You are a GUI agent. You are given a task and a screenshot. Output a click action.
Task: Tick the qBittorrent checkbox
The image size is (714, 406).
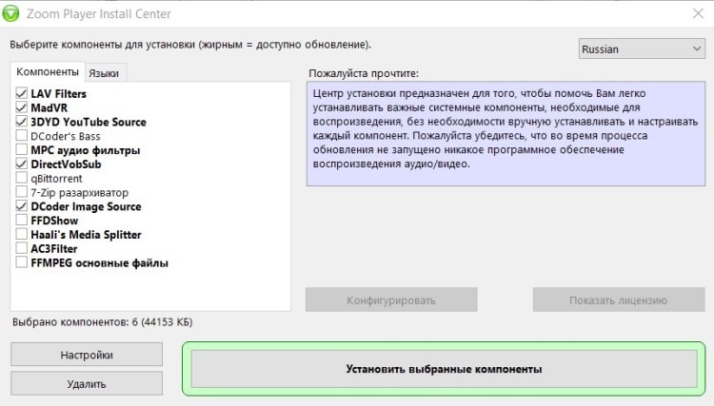click(x=21, y=178)
